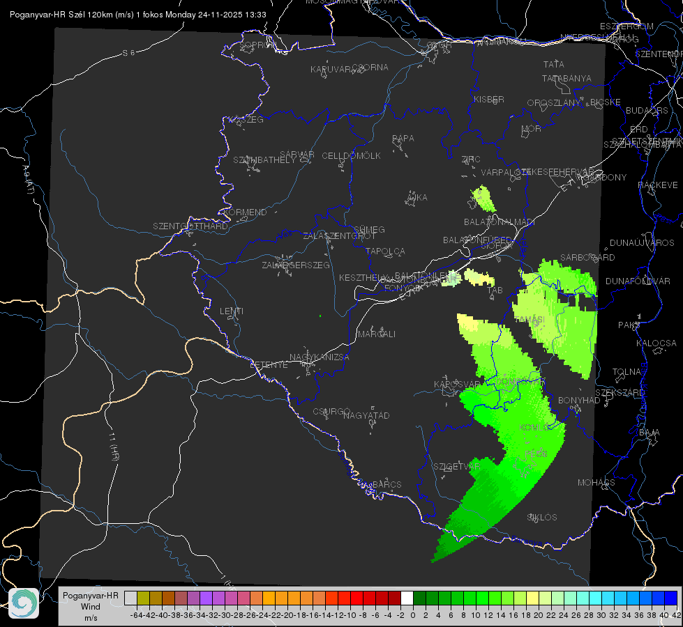
Task: Click the KESZTHELY town label
Action: click(363, 277)
